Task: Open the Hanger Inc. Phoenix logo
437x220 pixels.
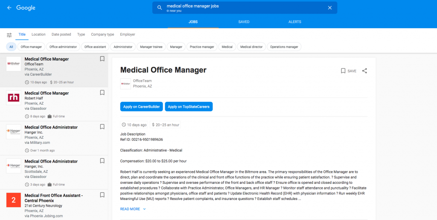Action: coord(14,131)
